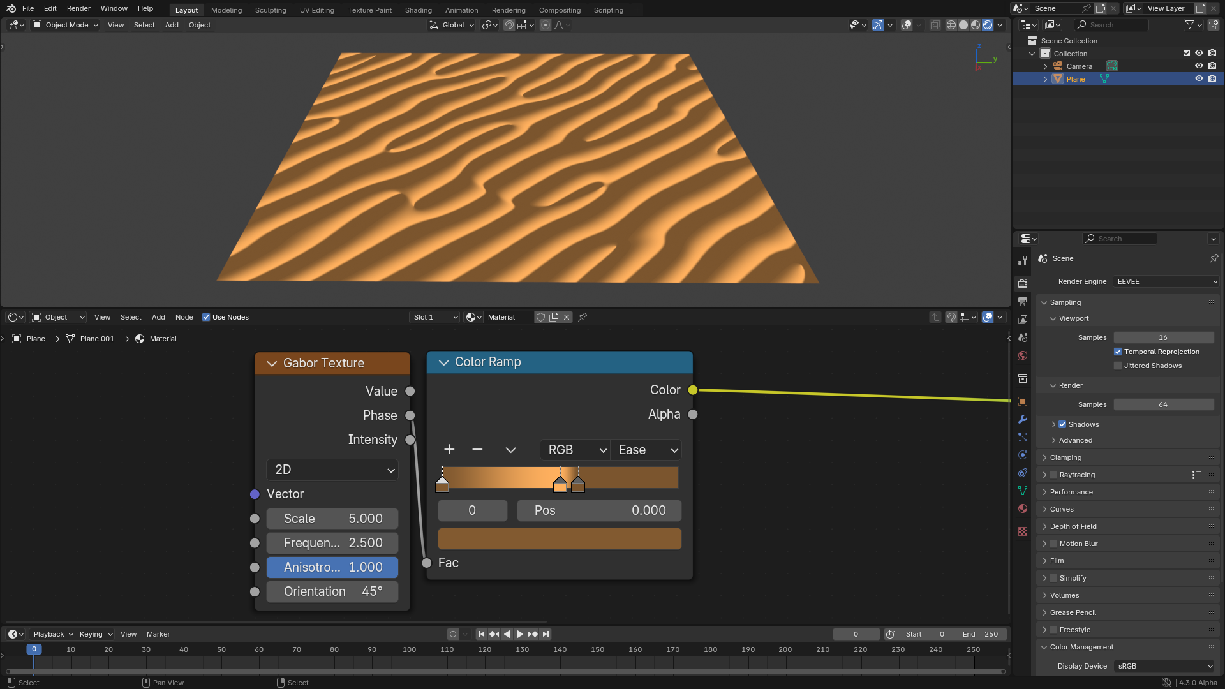Open the Material Properties tab

(x=1023, y=508)
